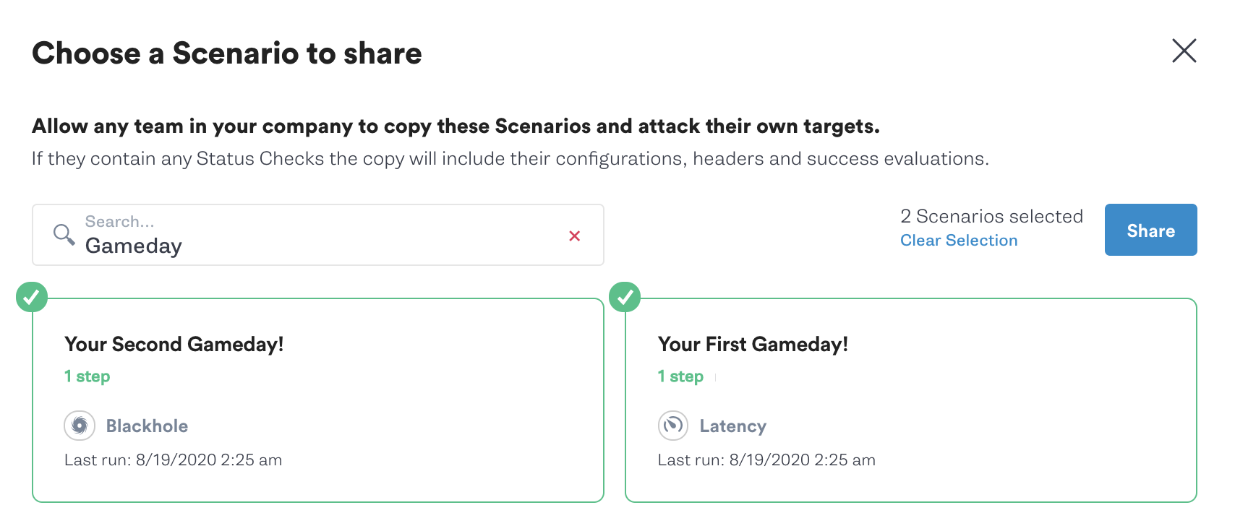The width and height of the screenshot is (1235, 526).
Task: Click the Blackhole attack type icon
Action: click(x=80, y=426)
